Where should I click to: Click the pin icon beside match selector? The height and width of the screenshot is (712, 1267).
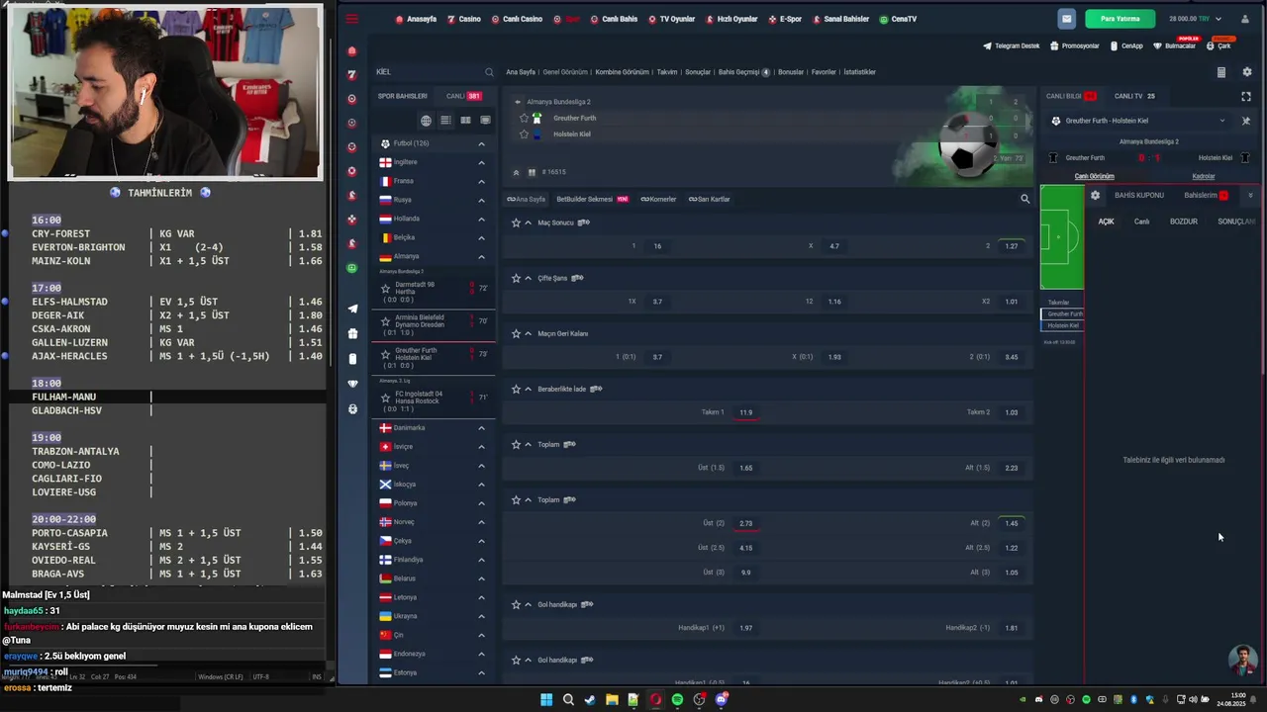(x=1246, y=121)
